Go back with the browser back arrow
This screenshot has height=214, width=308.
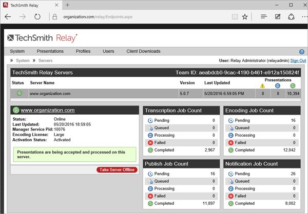(8, 17)
